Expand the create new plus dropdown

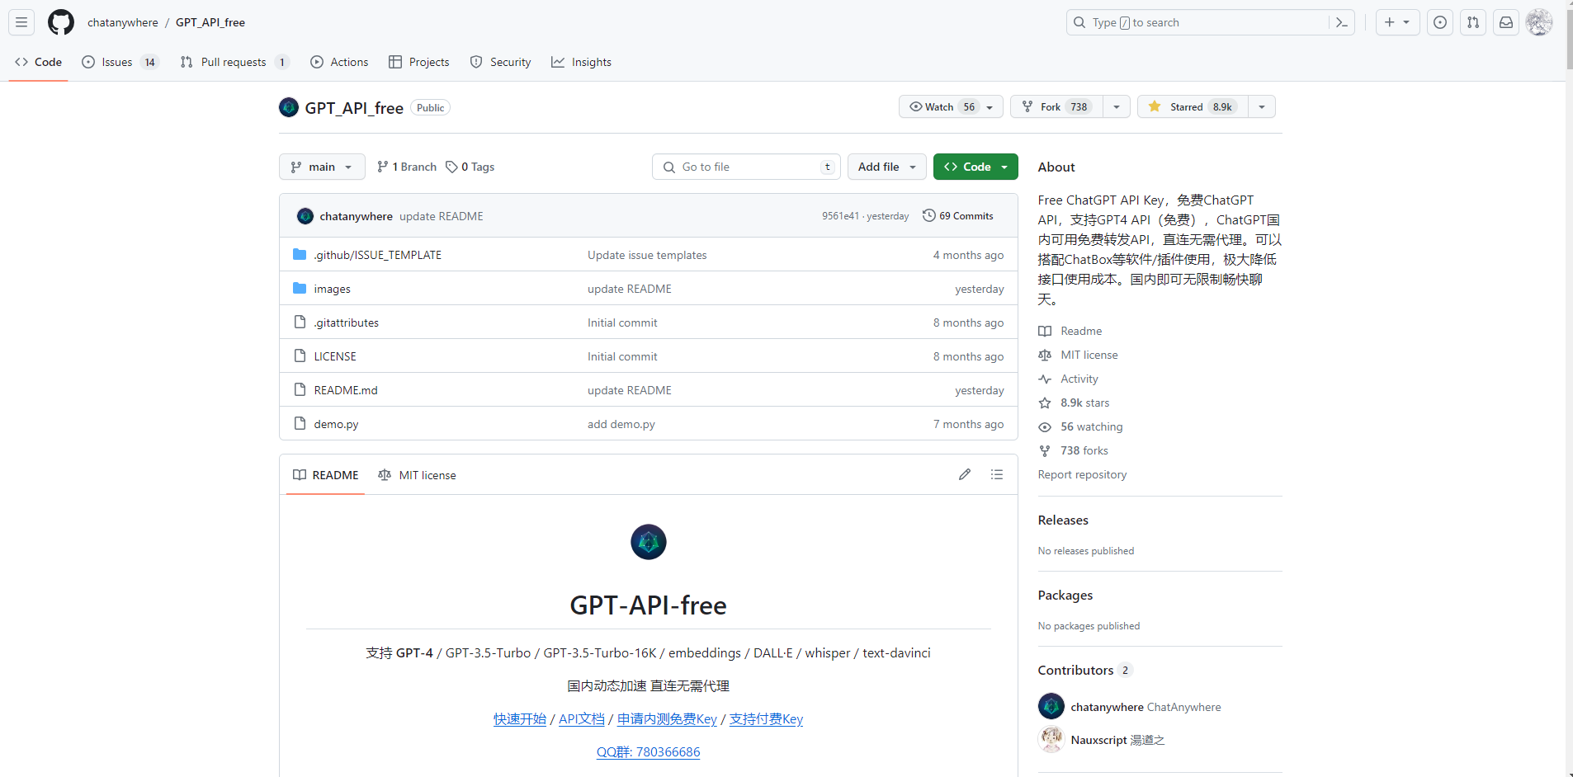[1397, 22]
